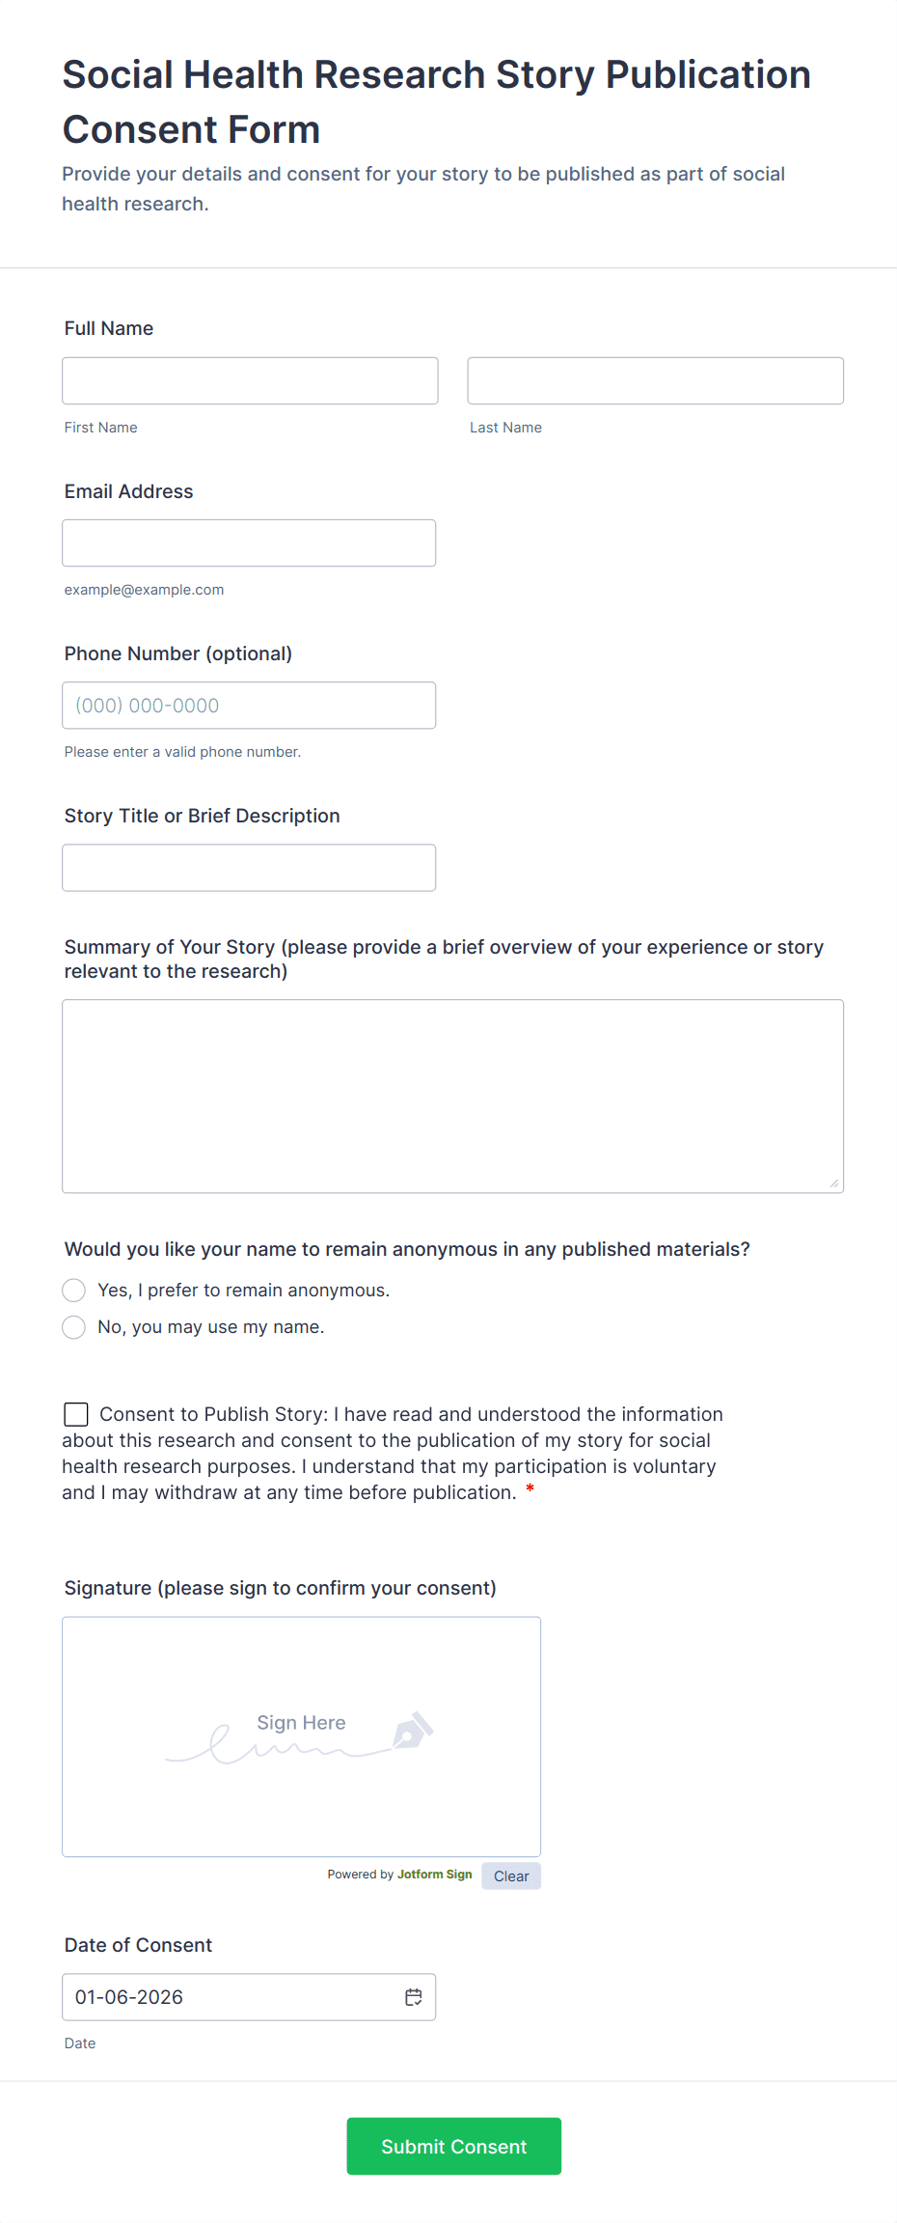Click the pen icon in signature pad
Viewport: 897px width, 2223px height.
tap(413, 1731)
